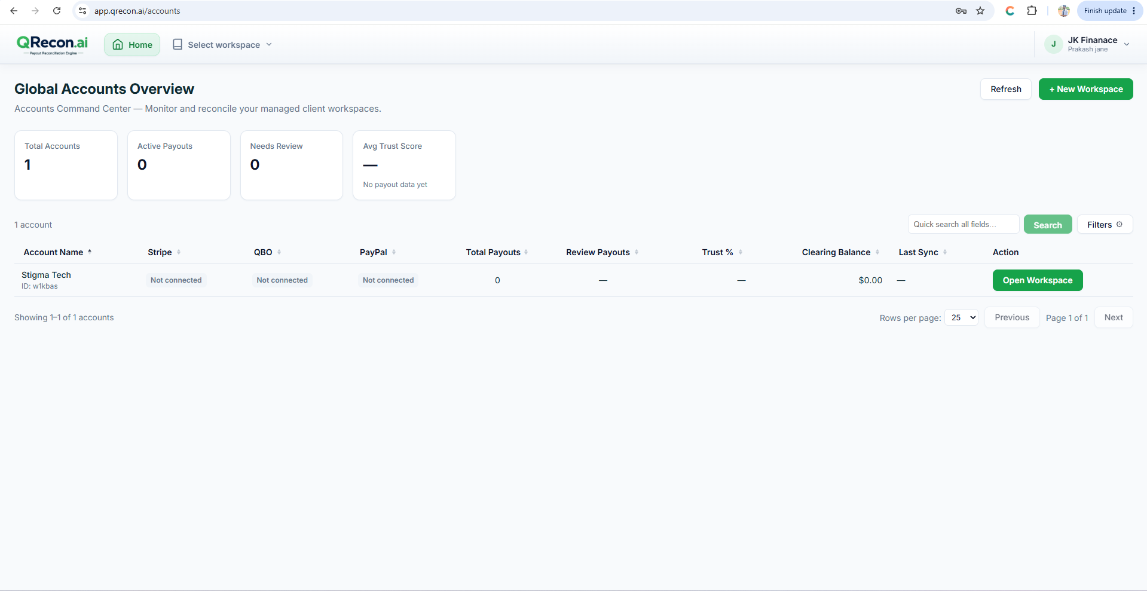Click the password key icon in address bar
This screenshot has height=591, width=1147.
click(961, 11)
